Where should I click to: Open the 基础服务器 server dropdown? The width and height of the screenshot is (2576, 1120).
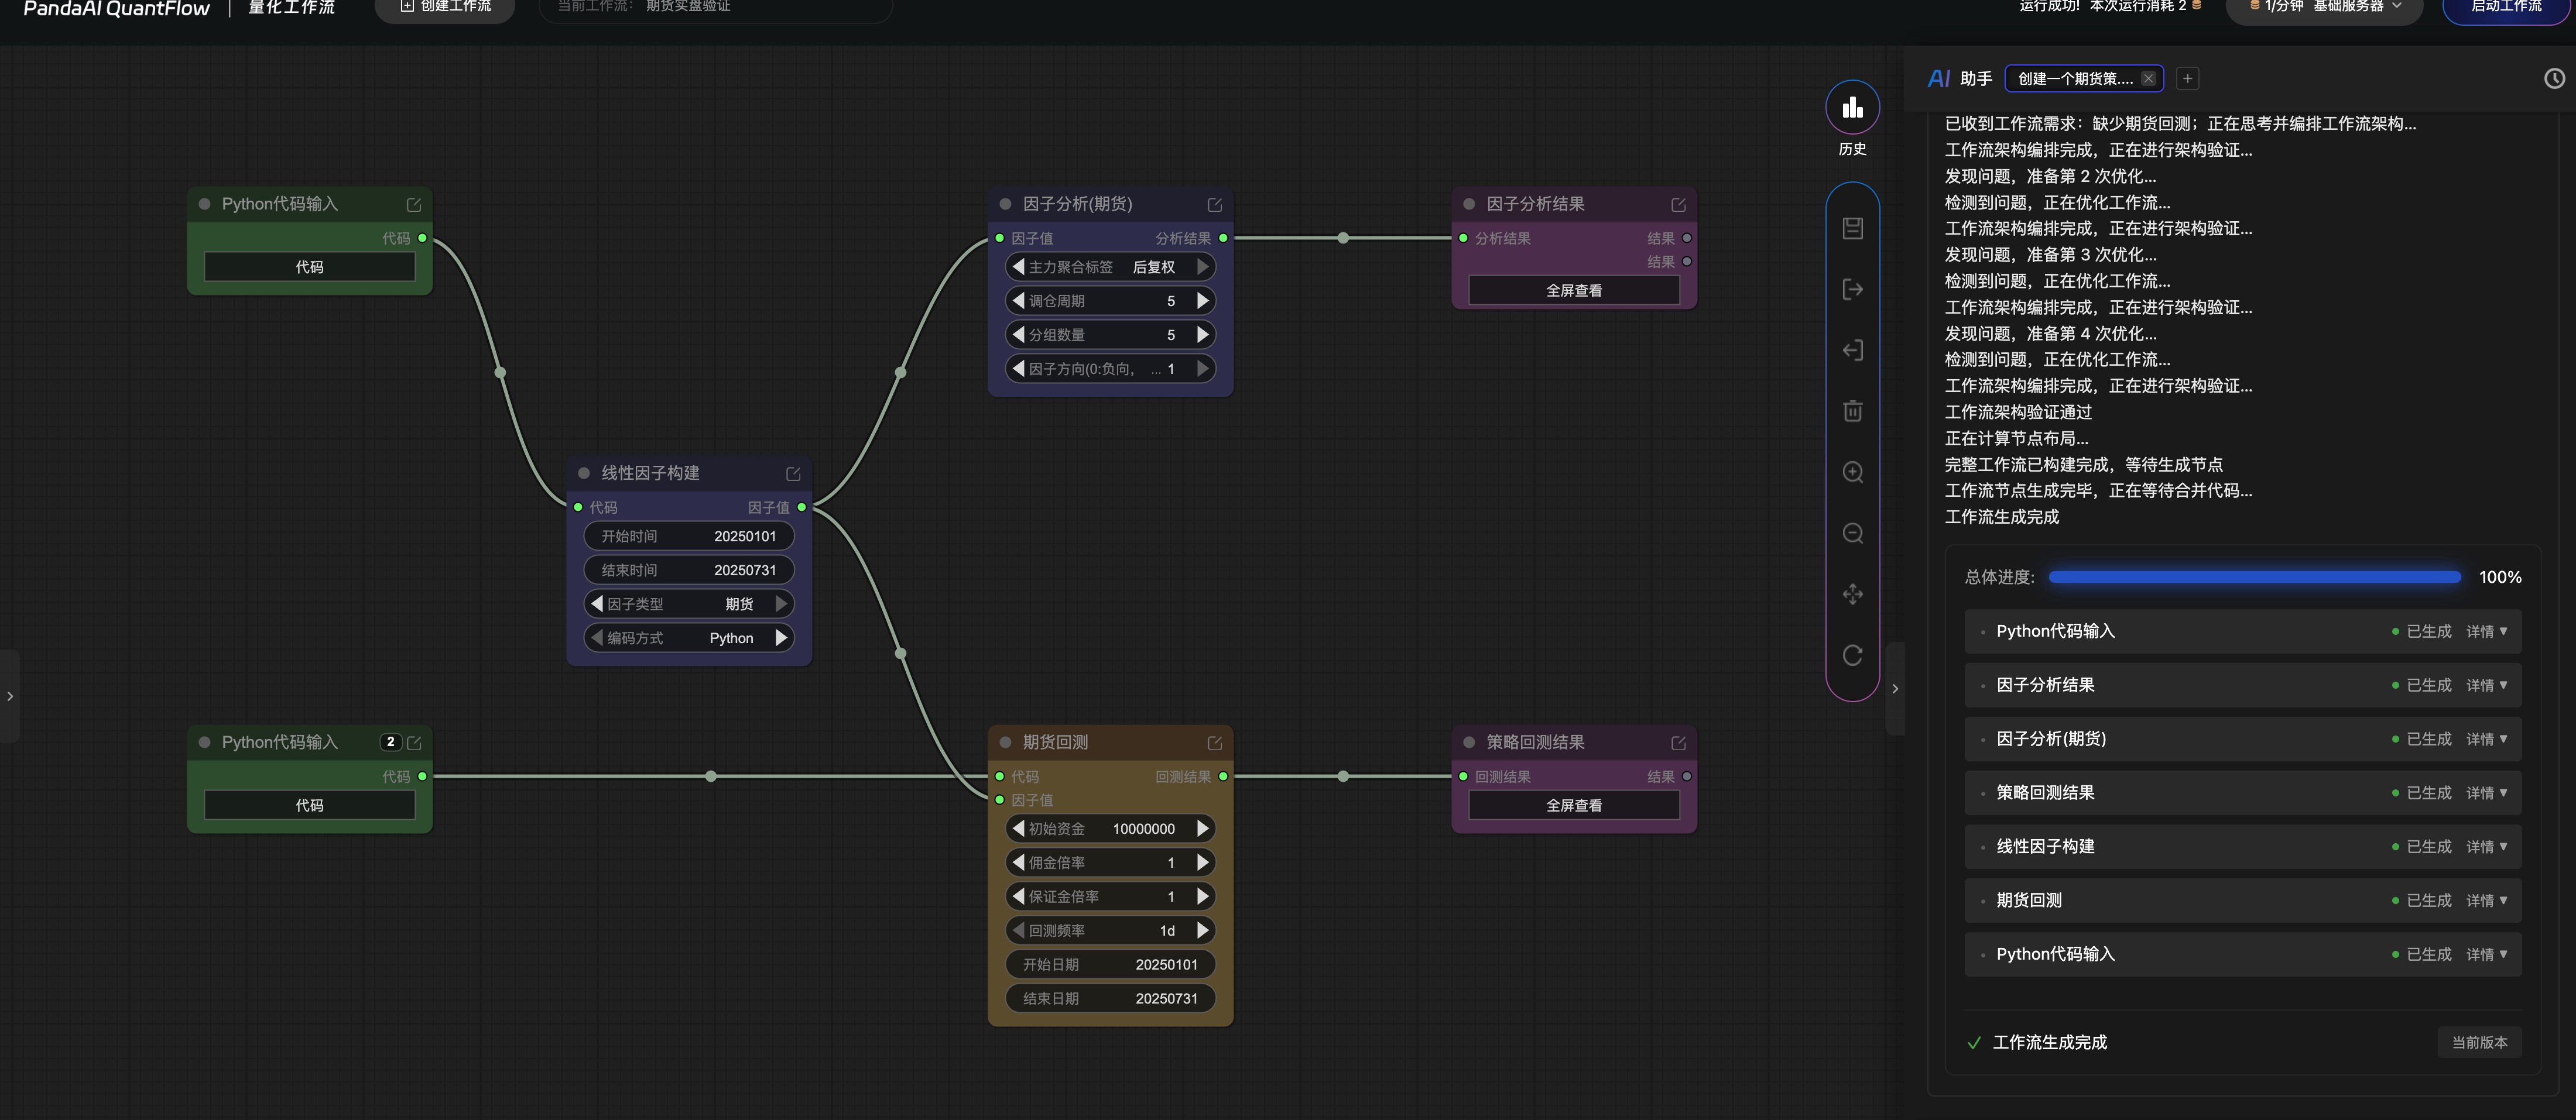click(x=2323, y=6)
